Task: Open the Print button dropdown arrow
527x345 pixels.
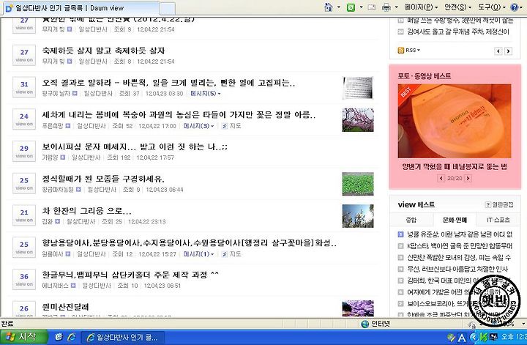Action: click(396, 7)
